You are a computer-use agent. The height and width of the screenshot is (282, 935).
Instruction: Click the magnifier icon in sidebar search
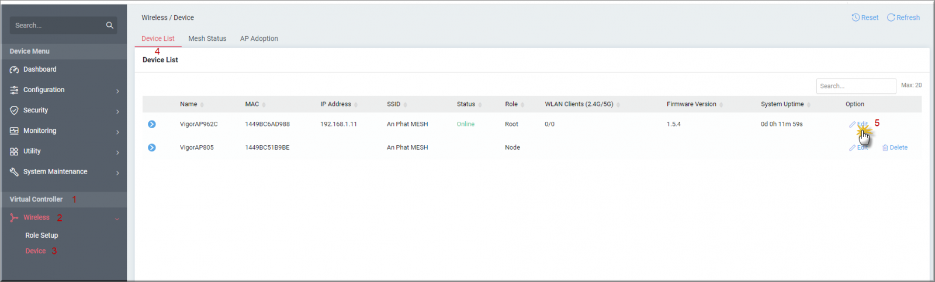109,25
